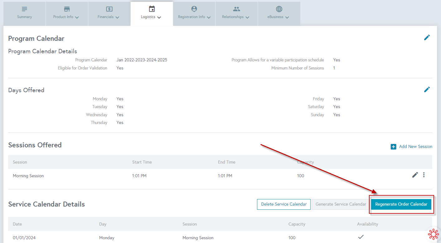Click the Eligible for Order Validation label

(x=83, y=68)
